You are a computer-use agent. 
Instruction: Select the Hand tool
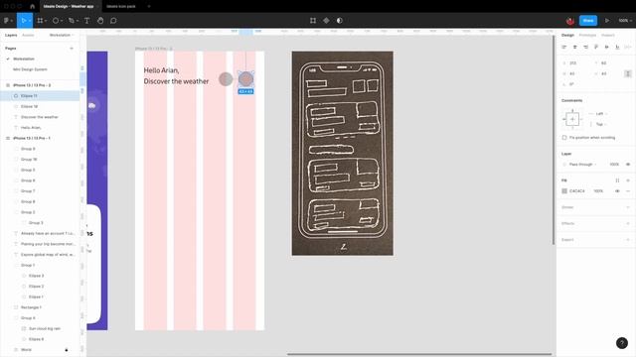tap(100, 20)
